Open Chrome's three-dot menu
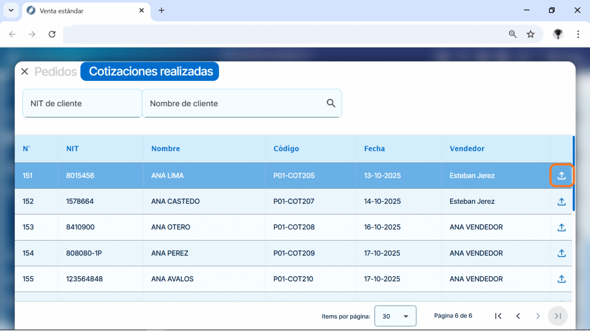590x331 pixels. click(578, 34)
